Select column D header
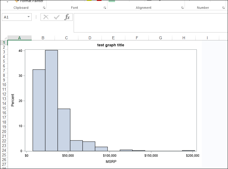This screenshot has width=228, height=169. click(90, 38)
